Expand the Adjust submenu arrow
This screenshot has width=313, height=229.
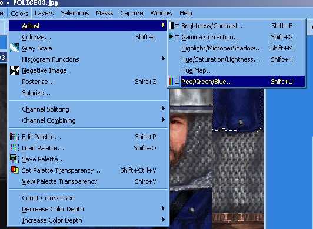[164, 25]
